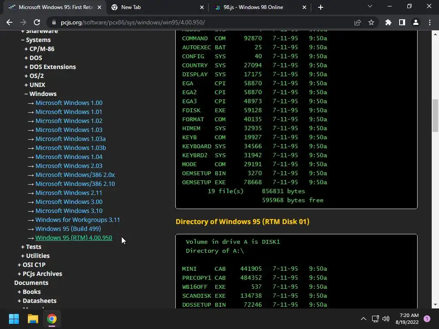Expand the Datasheets tree node
Image resolution: width=439 pixels, height=329 pixels.
click(37, 301)
